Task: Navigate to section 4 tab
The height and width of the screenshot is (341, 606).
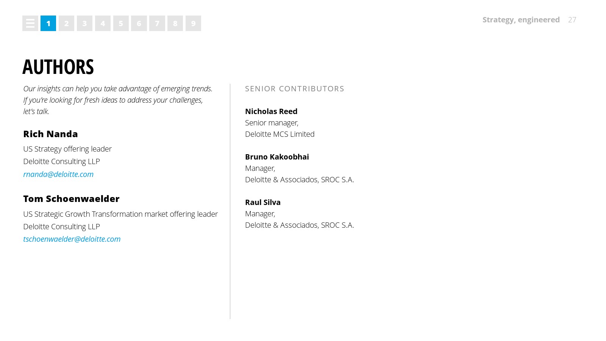Action: (103, 23)
